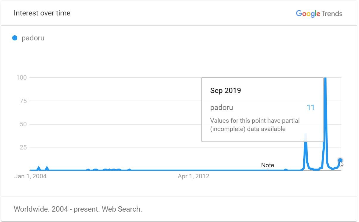Click the Interest over time heading

(42, 13)
